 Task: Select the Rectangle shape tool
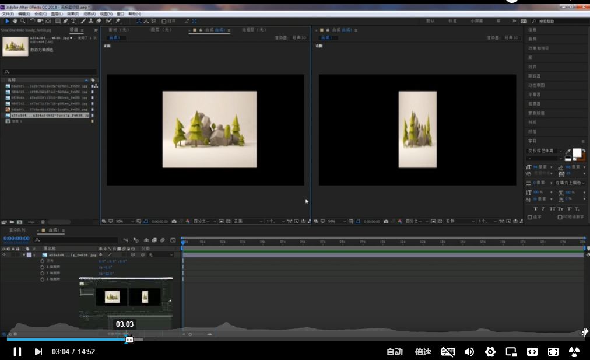58,21
